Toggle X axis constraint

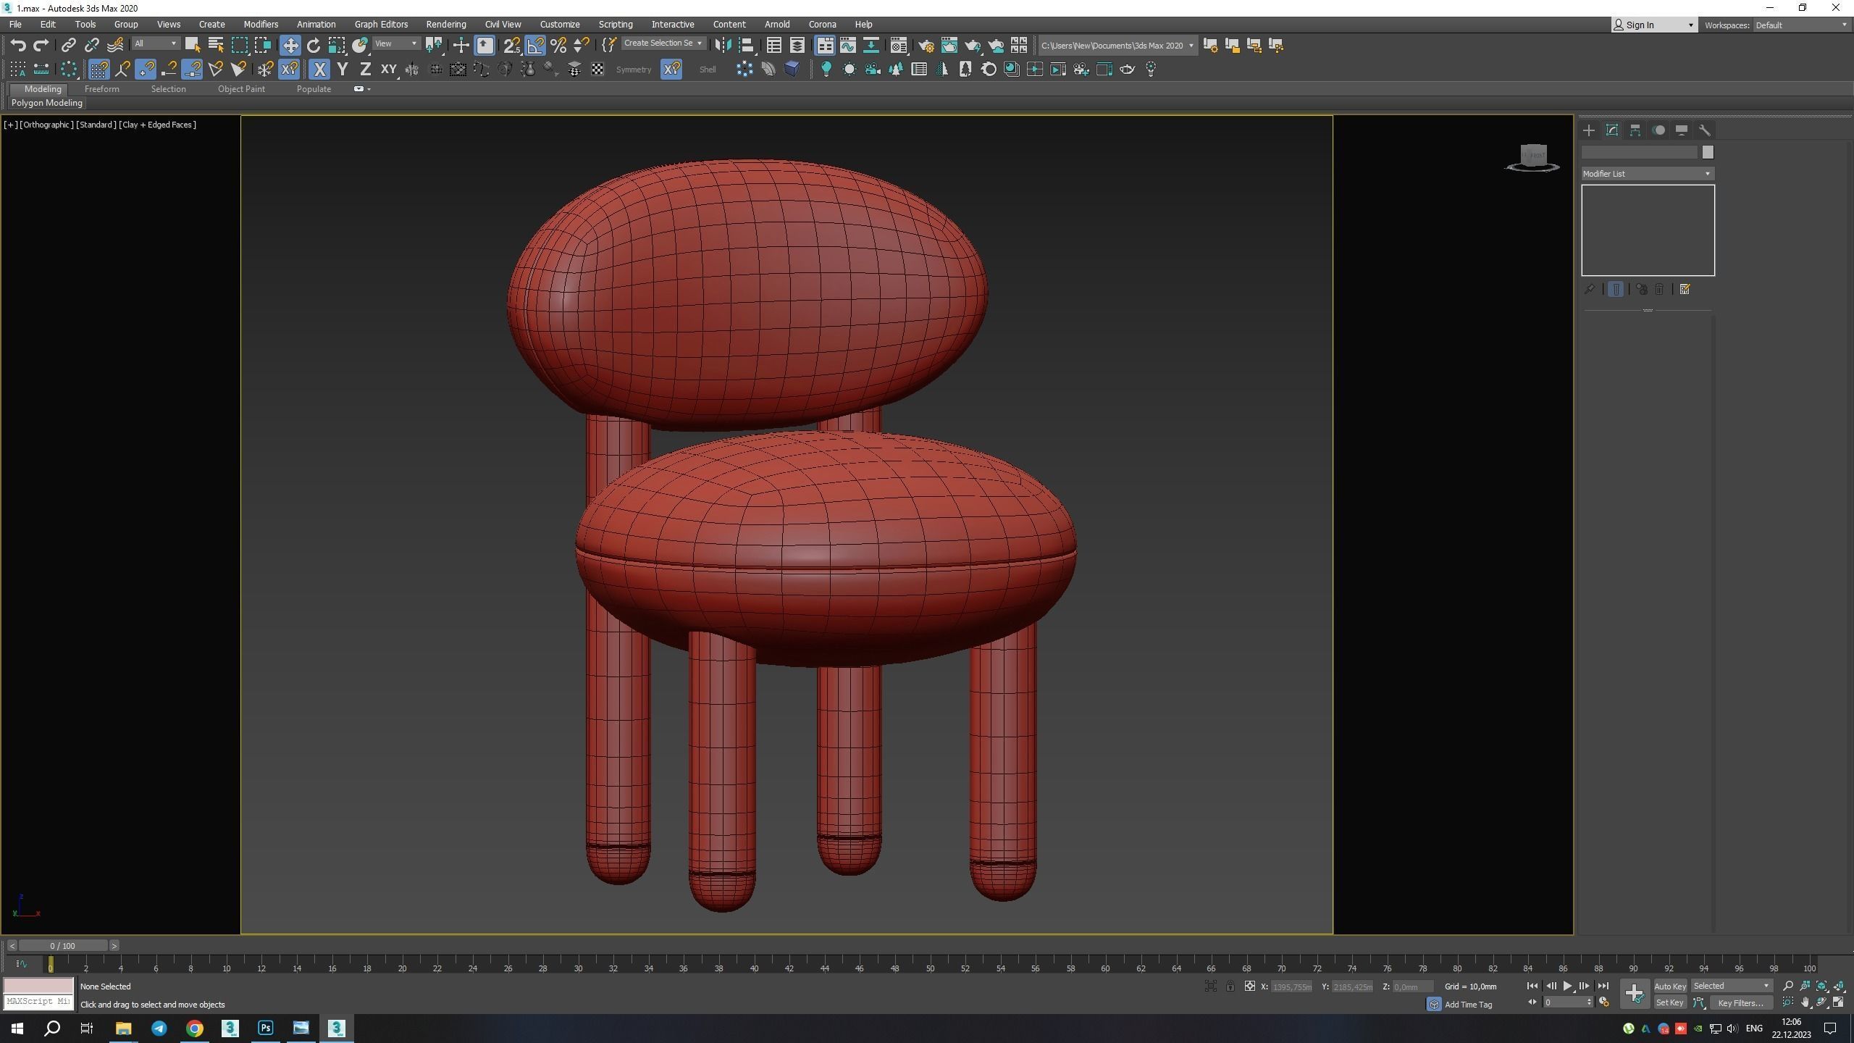(319, 70)
